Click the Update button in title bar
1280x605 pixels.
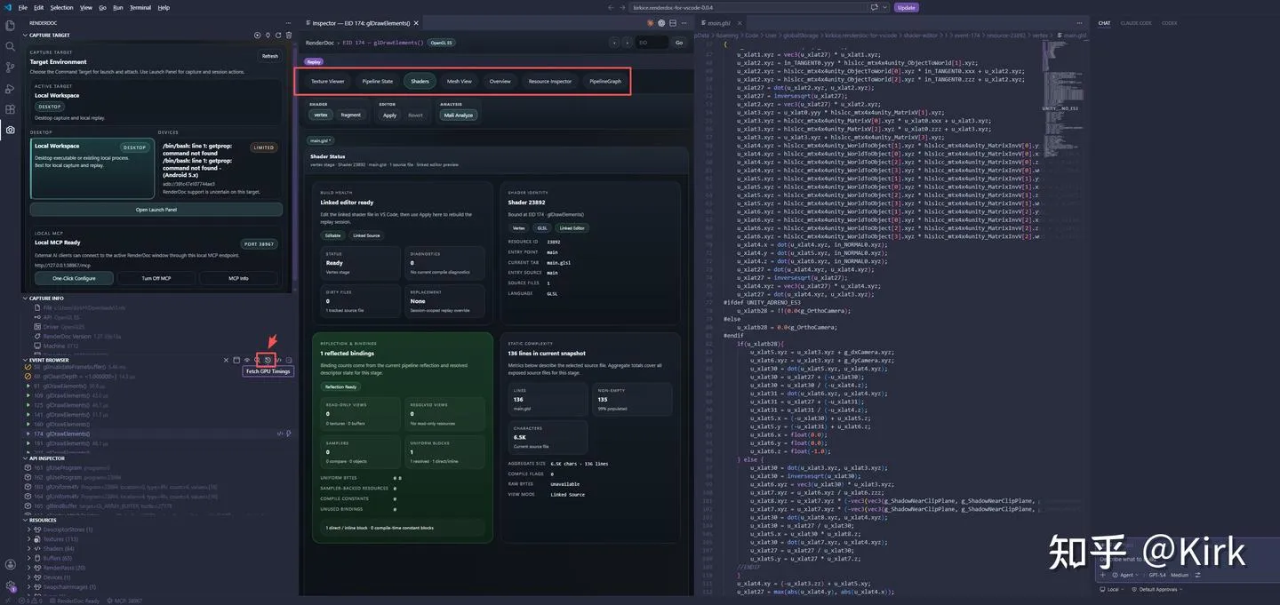(x=906, y=7)
